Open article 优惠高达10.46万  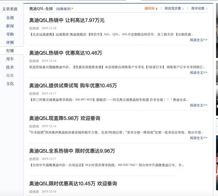point(65,53)
